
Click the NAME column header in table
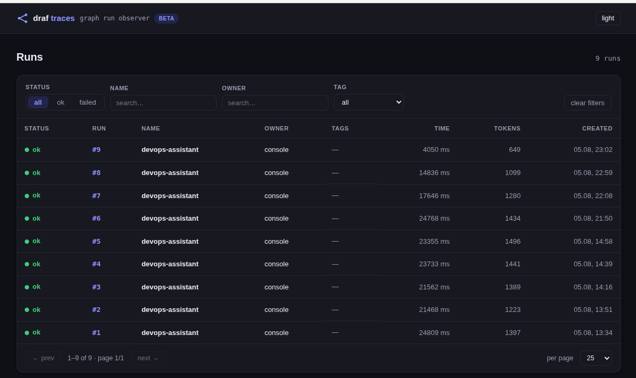click(151, 128)
